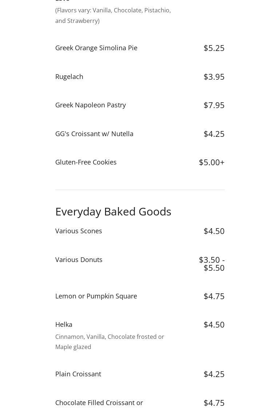Select GG's Croissant w/ Nutella
Viewport: 280px width, 408px height.
tap(94, 134)
